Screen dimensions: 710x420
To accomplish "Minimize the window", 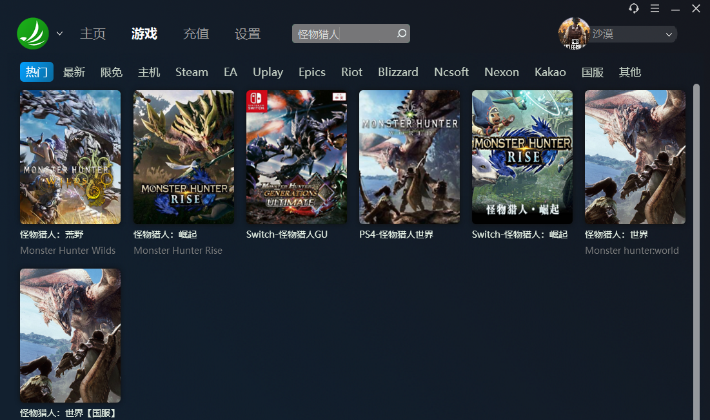I will click(x=676, y=8).
